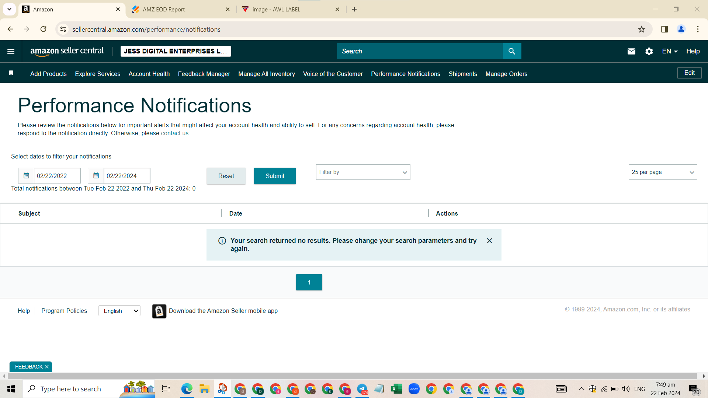Viewport: 708px width, 398px height.
Task: Open Microsoft Edge from the taskbar
Action: (x=187, y=389)
